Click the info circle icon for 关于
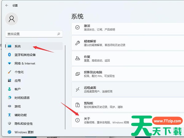This screenshot has width=184, height=138. 78,120
